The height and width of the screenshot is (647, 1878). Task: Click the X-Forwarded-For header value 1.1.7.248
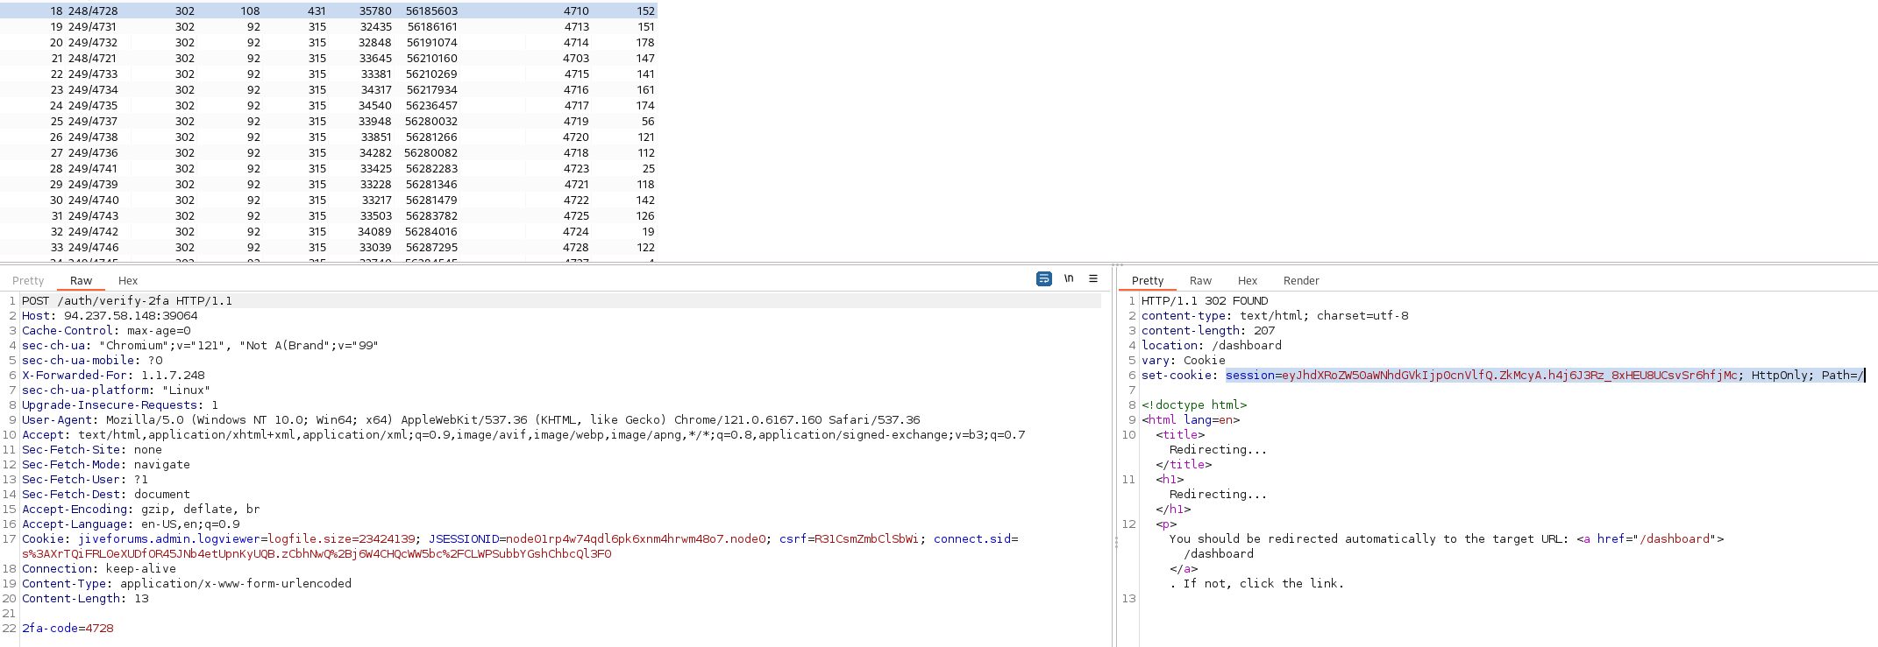coord(173,375)
